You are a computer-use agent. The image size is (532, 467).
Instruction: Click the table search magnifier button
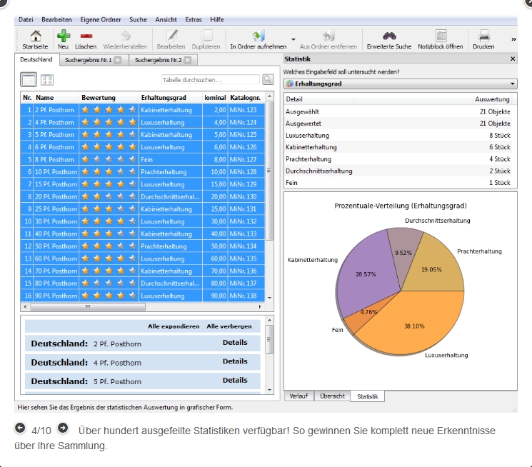(x=268, y=80)
